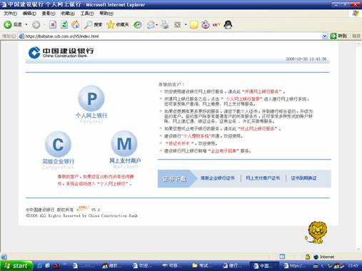
Task: Open the Mail envelope toolbar icon
Action: pyautogui.click(x=151, y=24)
